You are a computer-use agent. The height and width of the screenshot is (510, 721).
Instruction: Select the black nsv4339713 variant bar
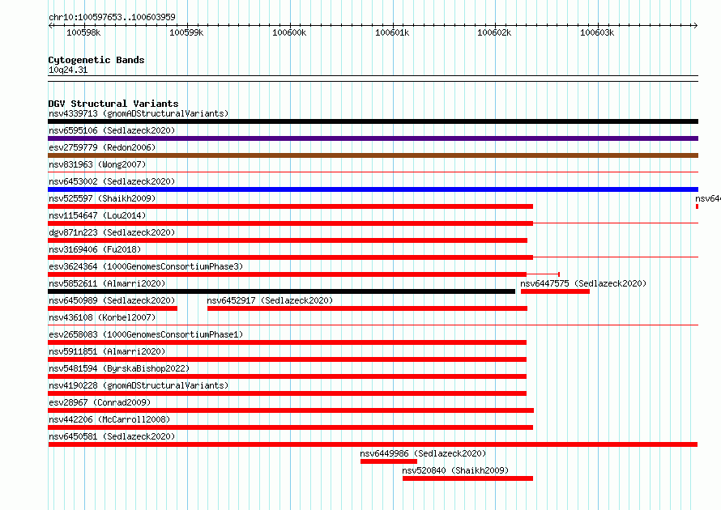click(373, 121)
